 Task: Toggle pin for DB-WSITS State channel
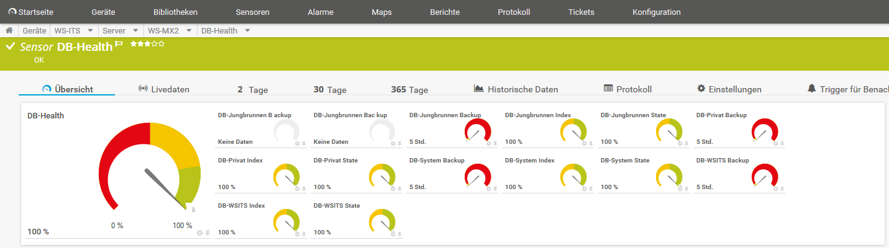[x=399, y=234]
